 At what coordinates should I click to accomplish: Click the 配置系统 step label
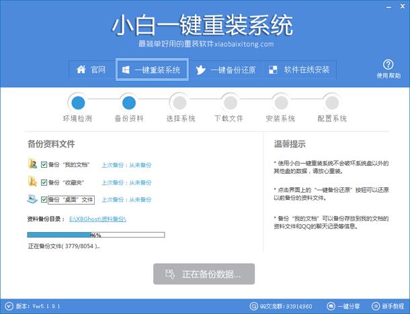332,119
